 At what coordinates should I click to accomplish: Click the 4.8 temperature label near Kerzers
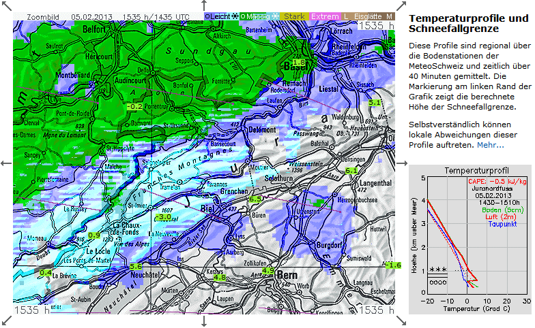[x=220, y=277]
